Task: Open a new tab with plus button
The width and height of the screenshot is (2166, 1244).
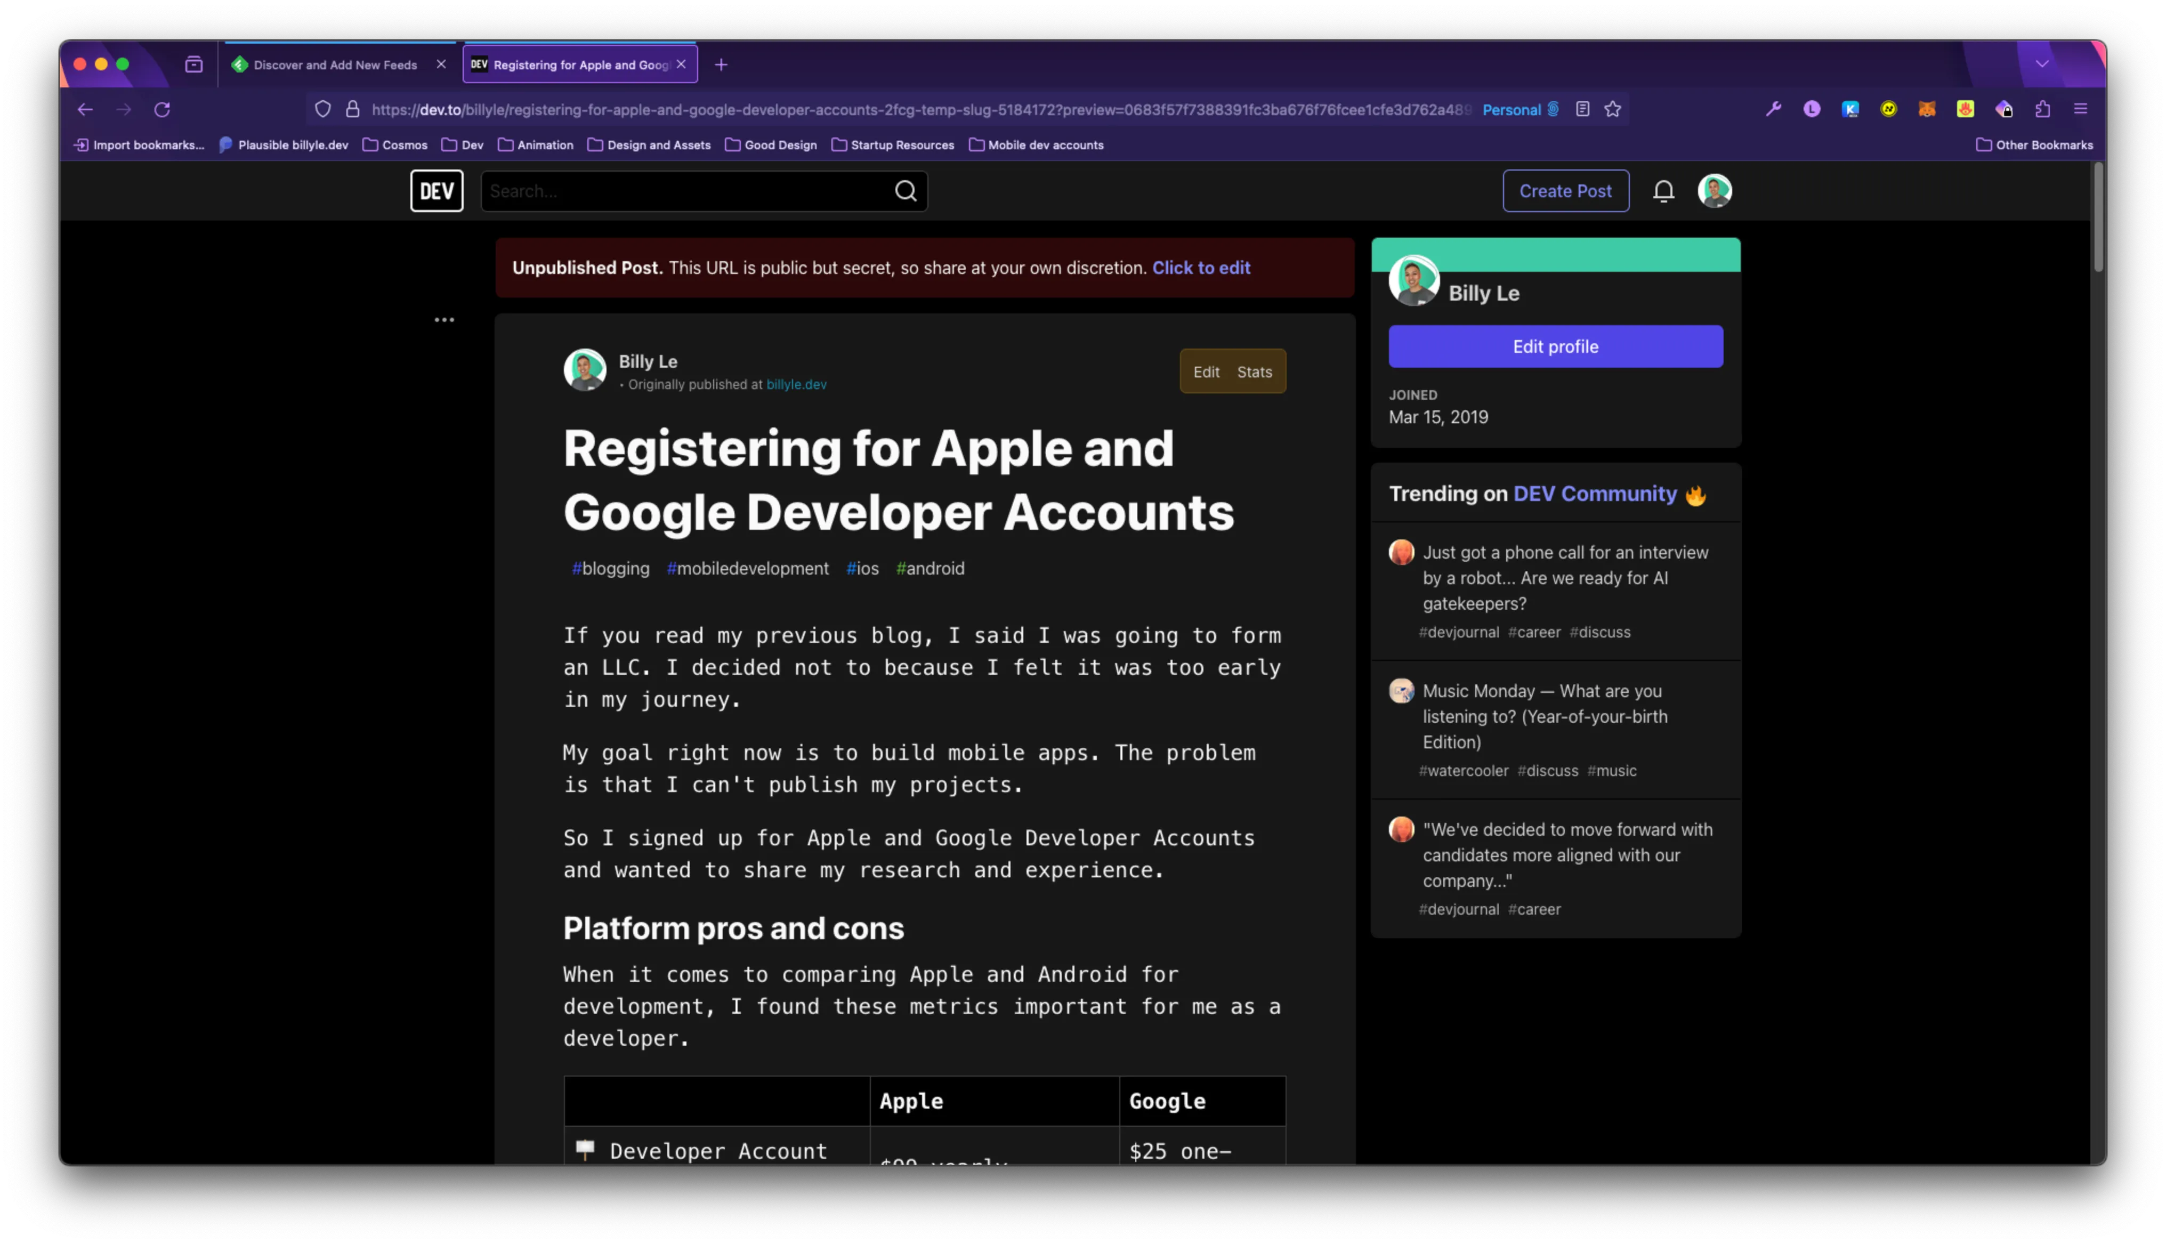Action: (721, 65)
